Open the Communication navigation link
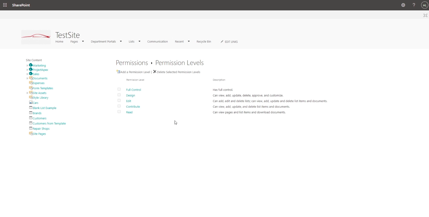Screen dimensions: 429x217 (x=157, y=42)
